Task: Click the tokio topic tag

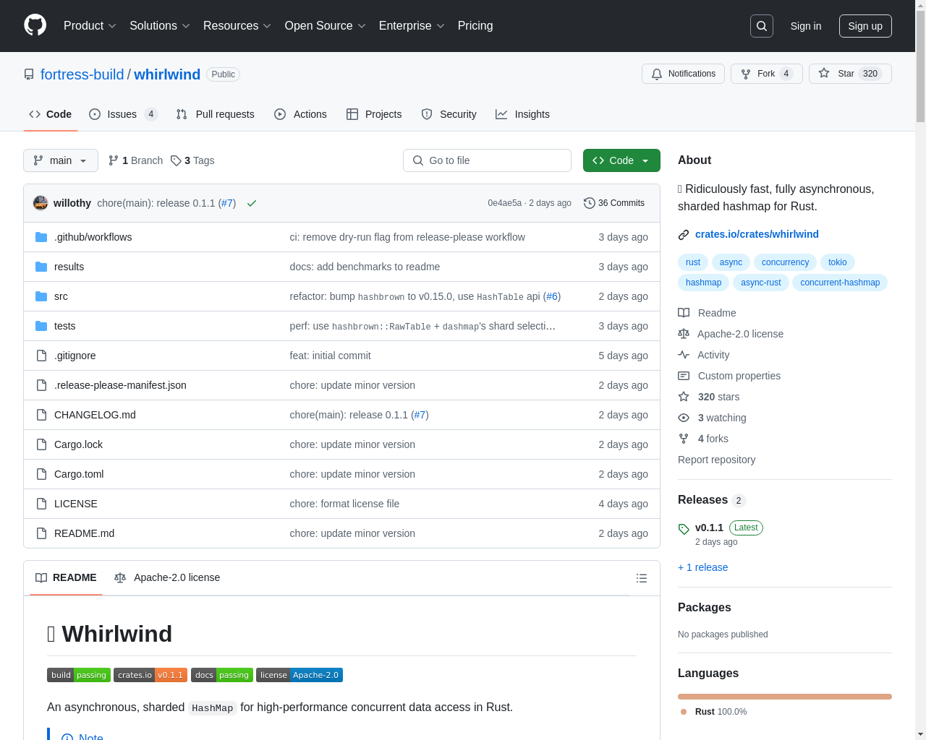Action: click(838, 262)
